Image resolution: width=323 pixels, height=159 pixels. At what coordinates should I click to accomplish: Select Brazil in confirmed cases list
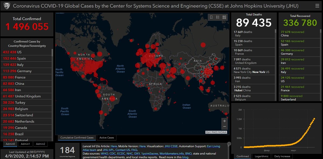[26, 134]
